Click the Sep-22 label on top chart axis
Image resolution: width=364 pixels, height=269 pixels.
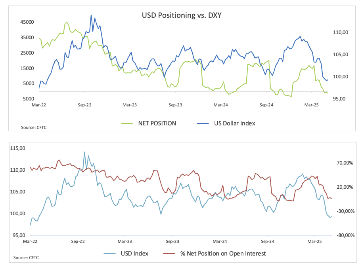click(84, 105)
